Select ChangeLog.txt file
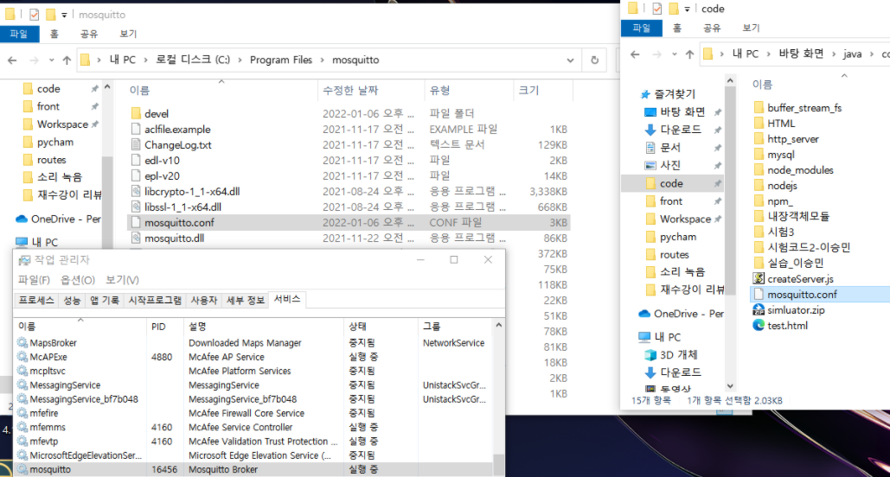The height and width of the screenshot is (477, 890). click(177, 144)
